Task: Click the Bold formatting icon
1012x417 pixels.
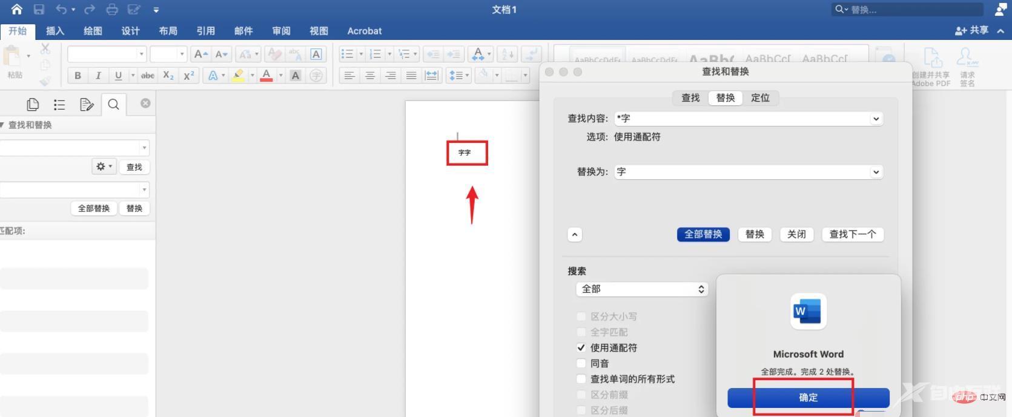Action: [78, 76]
